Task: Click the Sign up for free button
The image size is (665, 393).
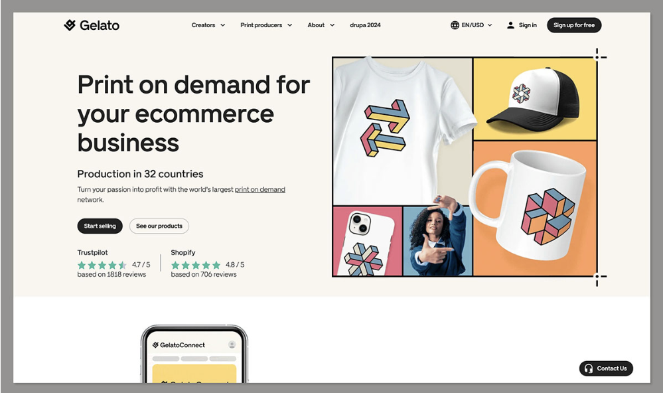Action: (574, 25)
